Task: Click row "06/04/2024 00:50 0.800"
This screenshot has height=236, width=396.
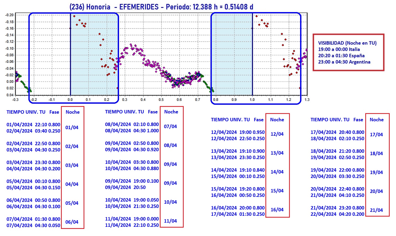Action: (x=33, y=200)
